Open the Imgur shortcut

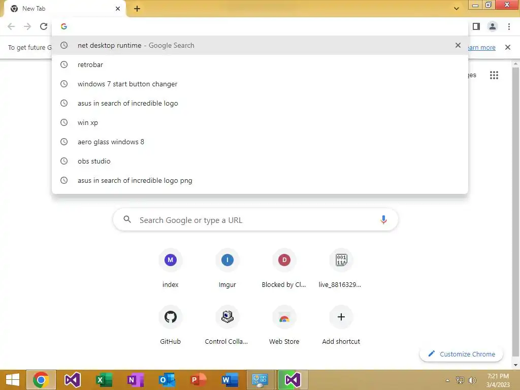[x=227, y=268]
